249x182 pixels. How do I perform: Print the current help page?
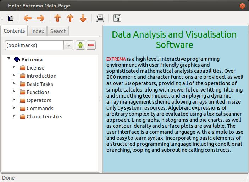[x=100, y=18]
